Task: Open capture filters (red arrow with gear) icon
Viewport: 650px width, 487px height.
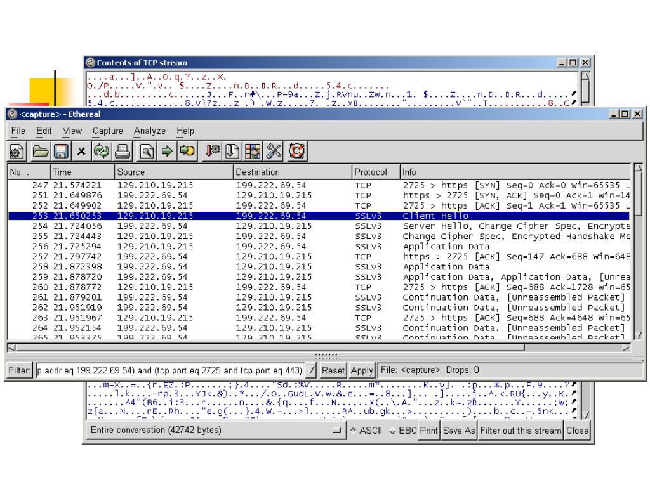Action: (212, 152)
